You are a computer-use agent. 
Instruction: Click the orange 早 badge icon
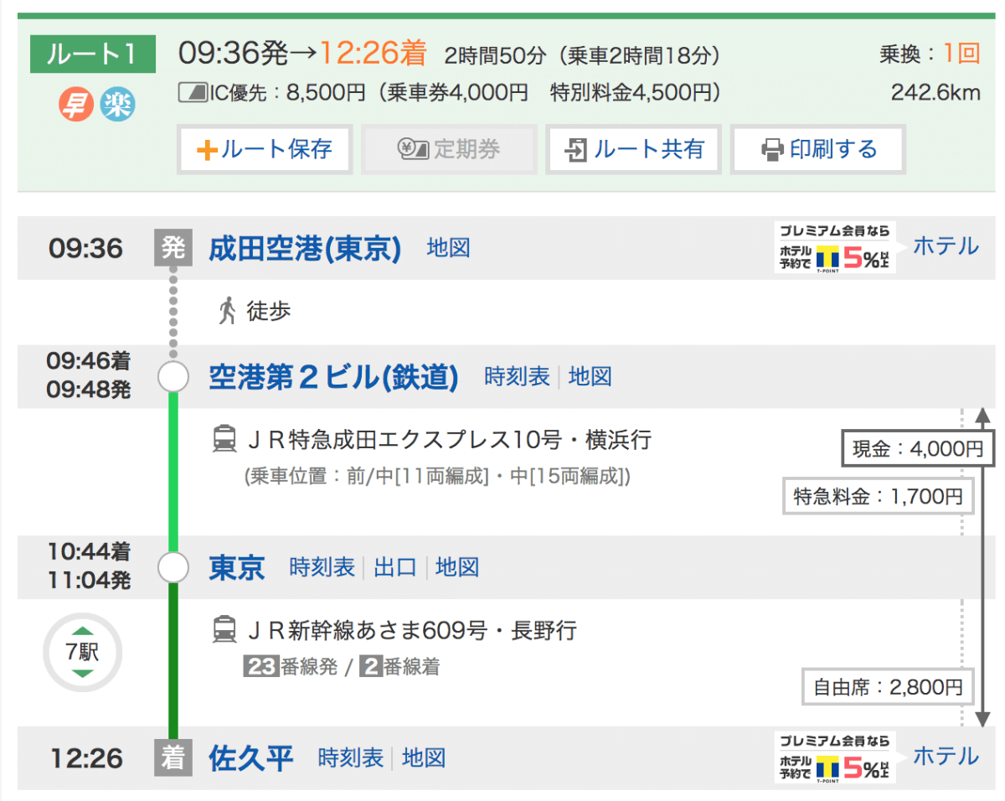(x=75, y=105)
